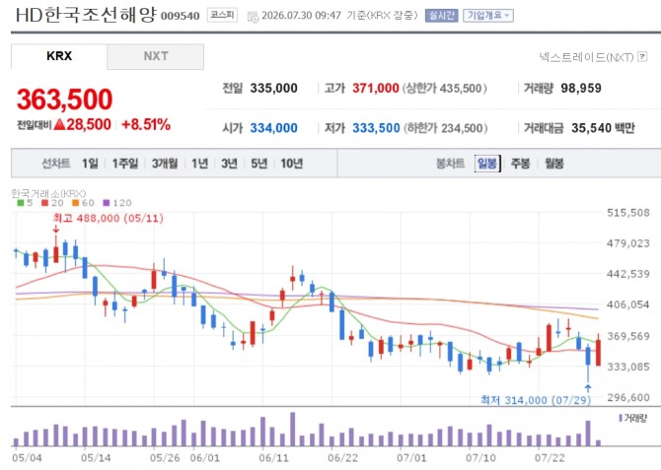This screenshot has height=470, width=661.
Task: Click the 최저 314,000 (07/29) marker
Action: pos(536,400)
